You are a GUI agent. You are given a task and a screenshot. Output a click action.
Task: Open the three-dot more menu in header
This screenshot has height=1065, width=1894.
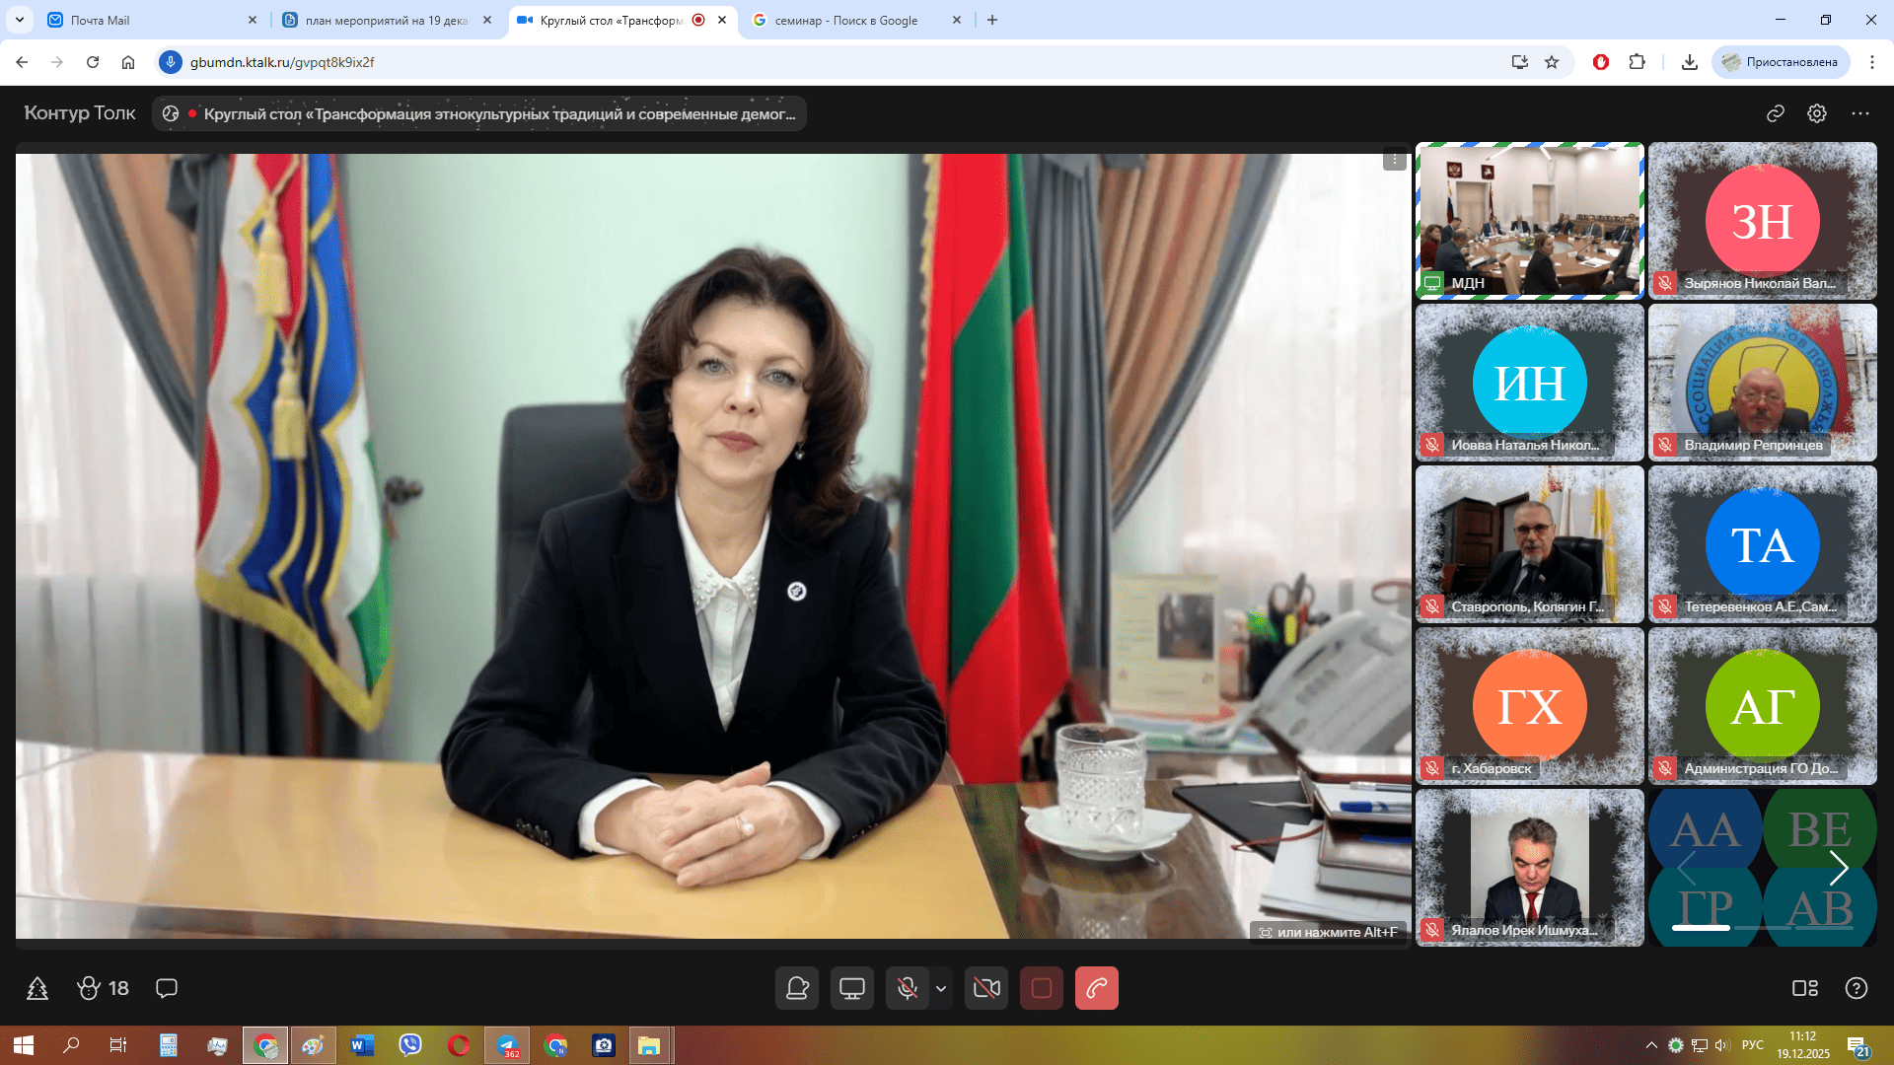(1860, 113)
